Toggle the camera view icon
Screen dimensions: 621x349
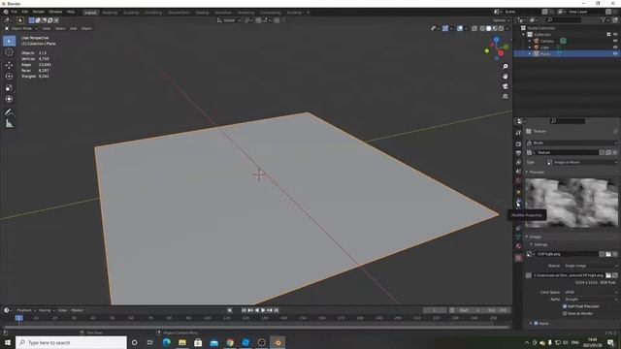(506, 86)
